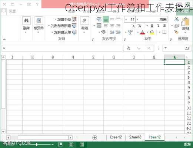This screenshot has width=193, height=148.
Task: Switch to the Sheet3 tab
Action: coord(116,137)
